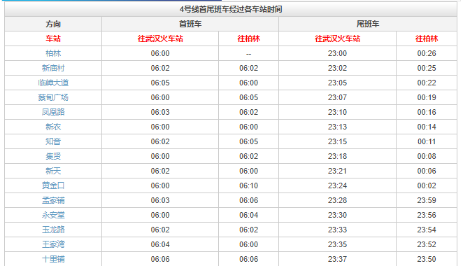
Task: Click 往柏林 header under 尾班车
Action: 427,38
